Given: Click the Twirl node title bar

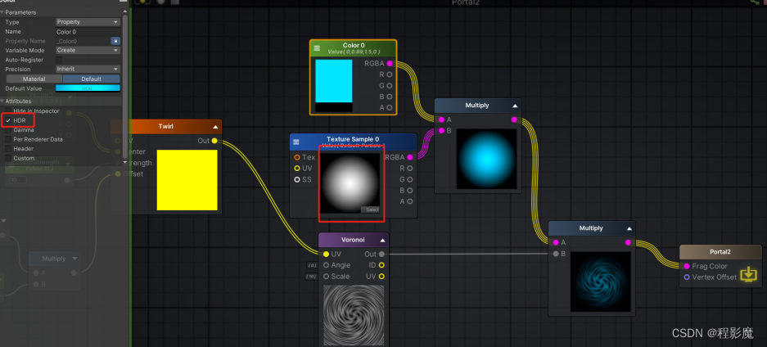Looking at the screenshot, I should [x=166, y=127].
